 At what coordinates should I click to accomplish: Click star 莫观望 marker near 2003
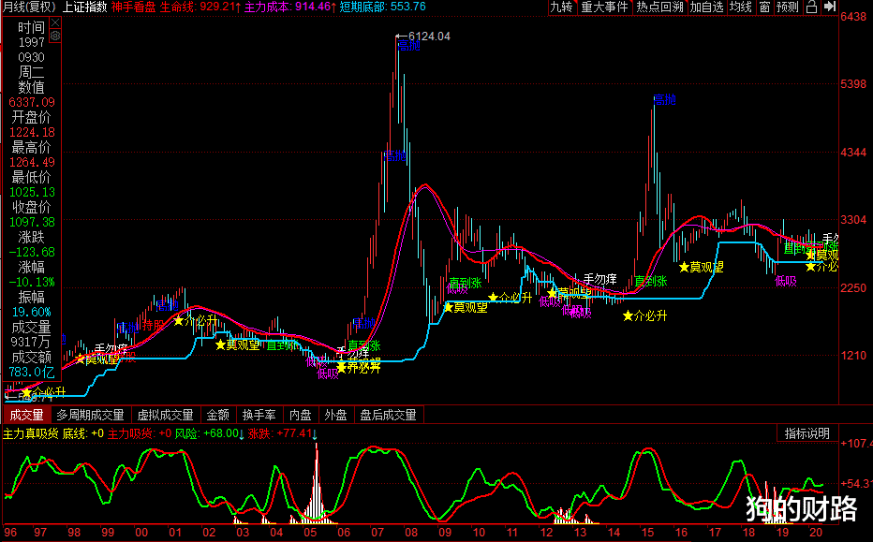coord(238,345)
